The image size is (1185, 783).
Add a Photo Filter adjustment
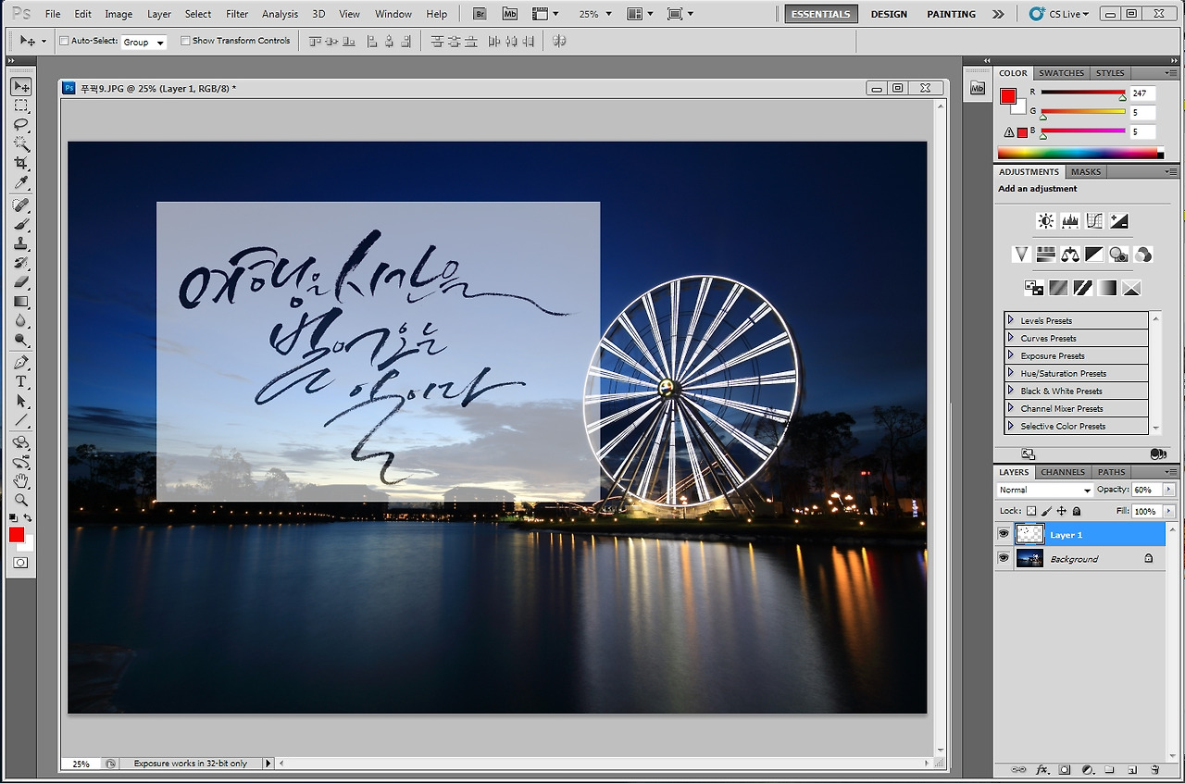(1118, 254)
